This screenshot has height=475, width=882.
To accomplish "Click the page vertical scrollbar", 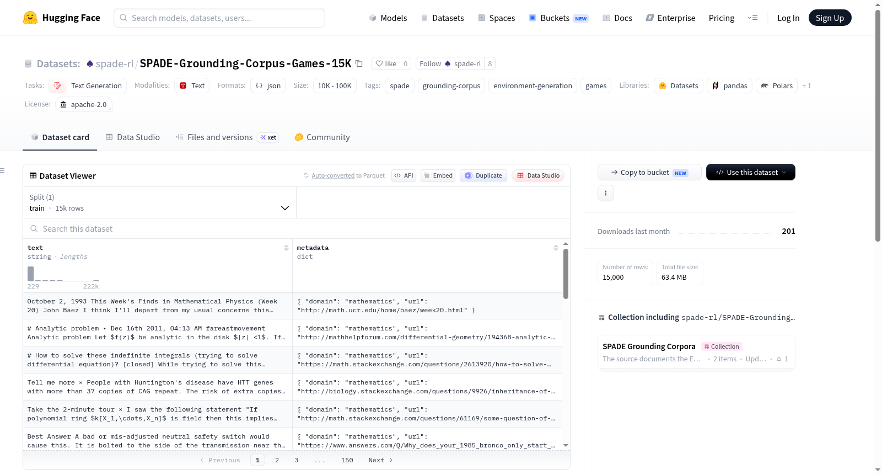I will pos(878,126).
